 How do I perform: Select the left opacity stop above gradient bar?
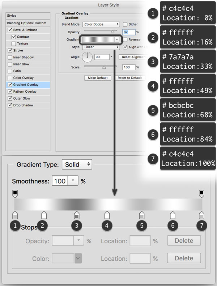pos(15,194)
